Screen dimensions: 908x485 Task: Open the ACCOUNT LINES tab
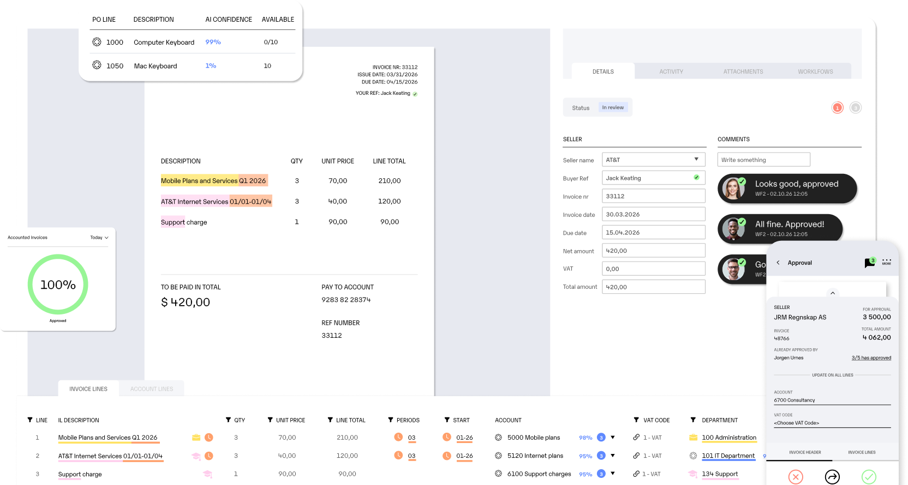(152, 389)
